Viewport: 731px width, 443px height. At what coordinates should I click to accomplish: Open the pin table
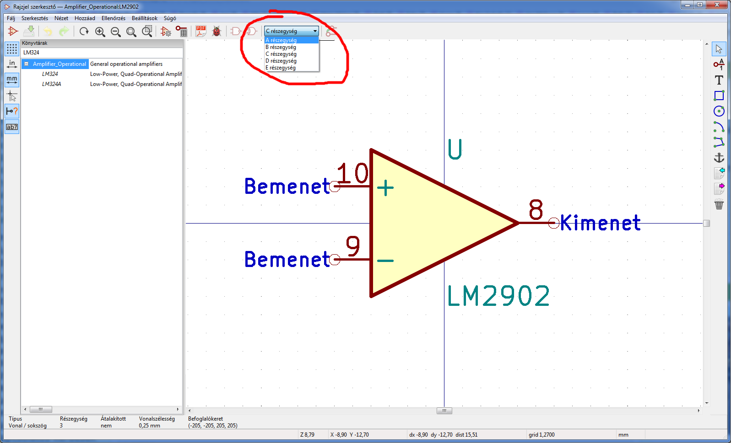click(182, 31)
